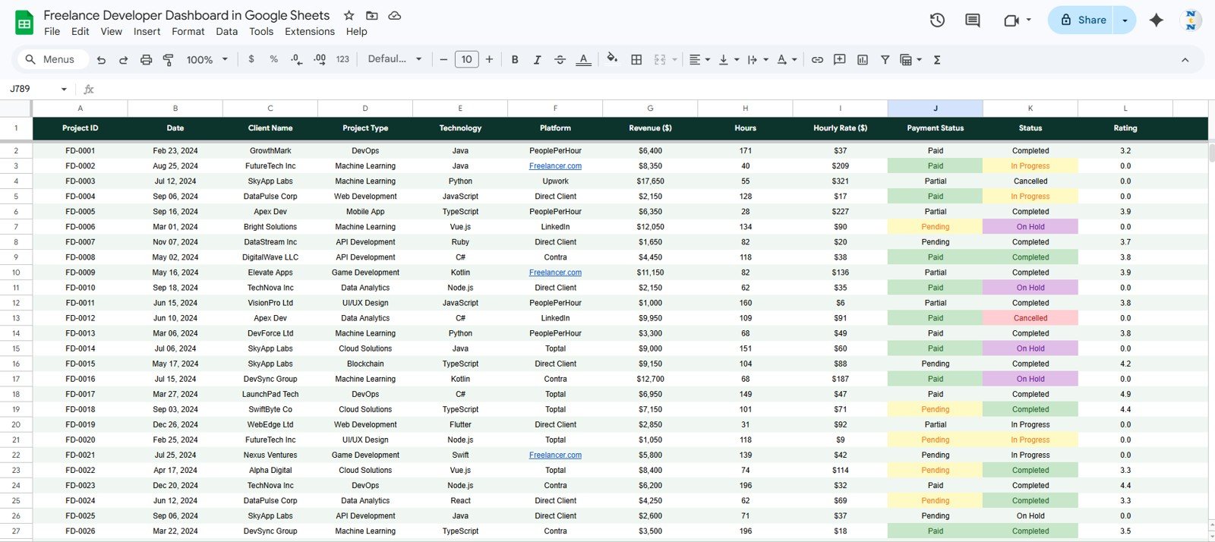Toggle italic formatting
The height and width of the screenshot is (542, 1215).
(x=537, y=60)
